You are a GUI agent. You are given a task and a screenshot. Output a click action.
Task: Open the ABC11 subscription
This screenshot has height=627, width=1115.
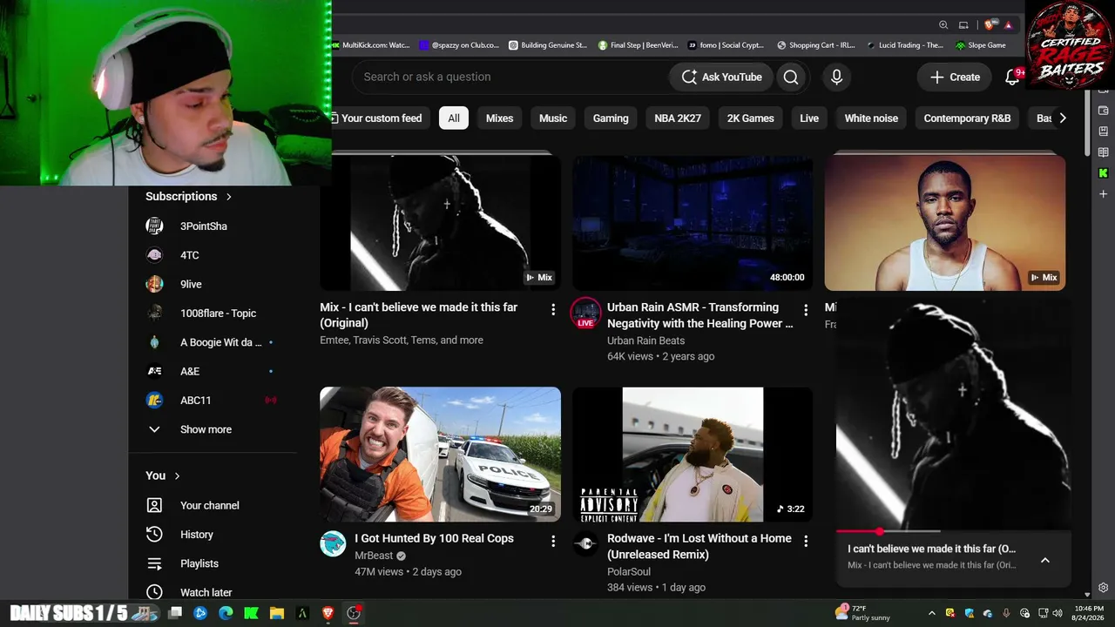point(210,401)
